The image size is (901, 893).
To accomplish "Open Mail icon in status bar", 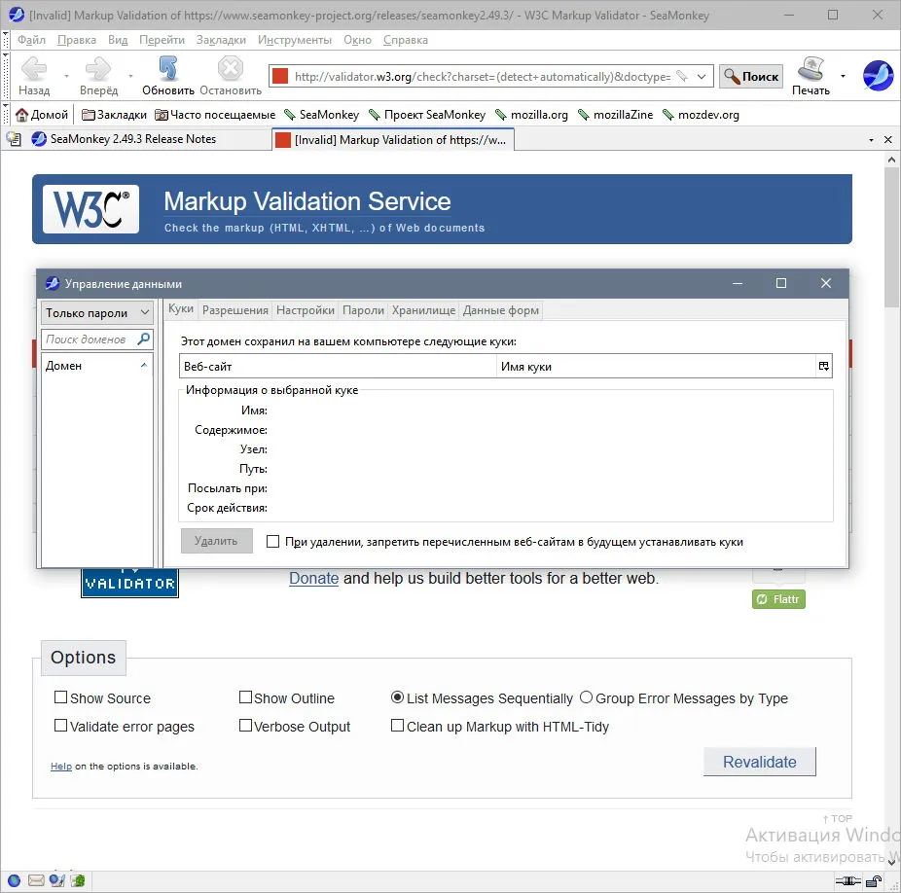I will (x=36, y=880).
